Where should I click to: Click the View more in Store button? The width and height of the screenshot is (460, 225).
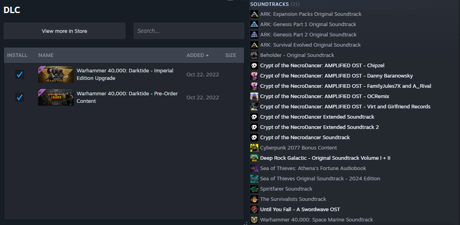[x=64, y=31]
